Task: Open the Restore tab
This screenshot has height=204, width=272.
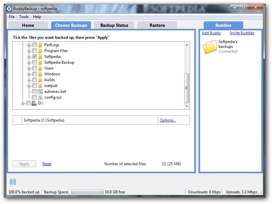Action: pos(157,25)
